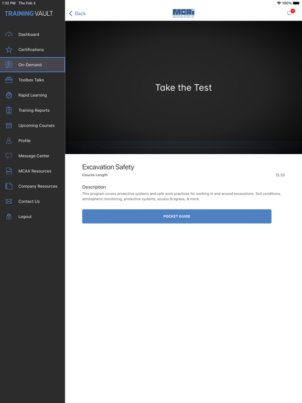Tap the Wi-Fi status icon
302x403 pixels.
tap(278, 3)
